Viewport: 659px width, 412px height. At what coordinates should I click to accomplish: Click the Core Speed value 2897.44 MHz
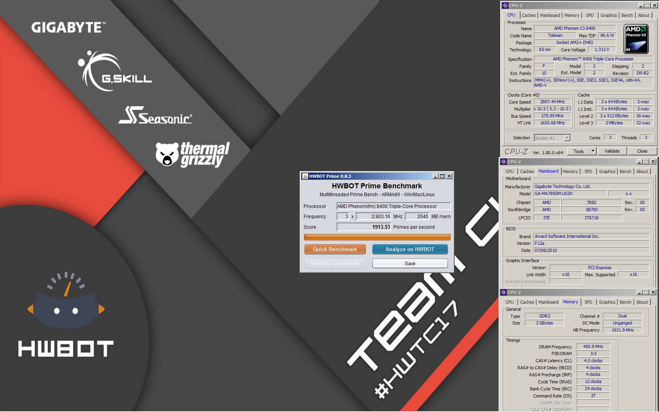coord(552,102)
